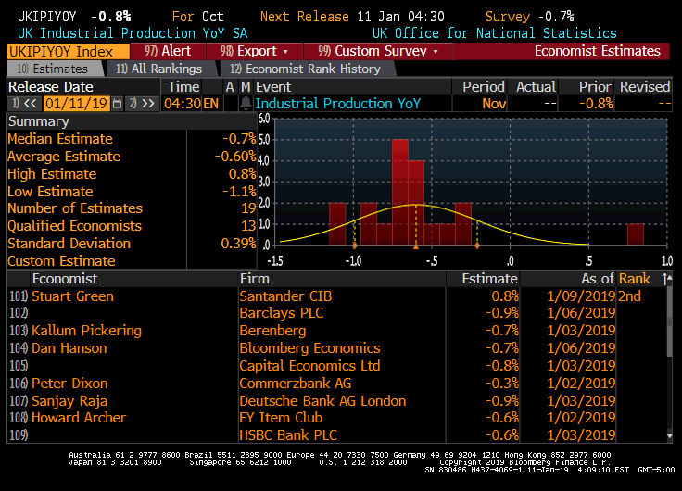Click the Standard Deviation row

tap(132, 244)
